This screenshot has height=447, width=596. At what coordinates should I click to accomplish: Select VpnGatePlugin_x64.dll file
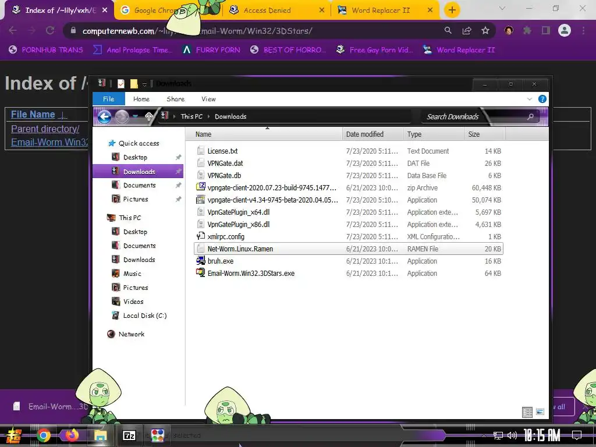[348, 212]
